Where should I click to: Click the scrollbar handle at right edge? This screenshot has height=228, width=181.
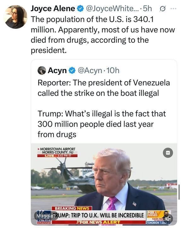click(179, 192)
